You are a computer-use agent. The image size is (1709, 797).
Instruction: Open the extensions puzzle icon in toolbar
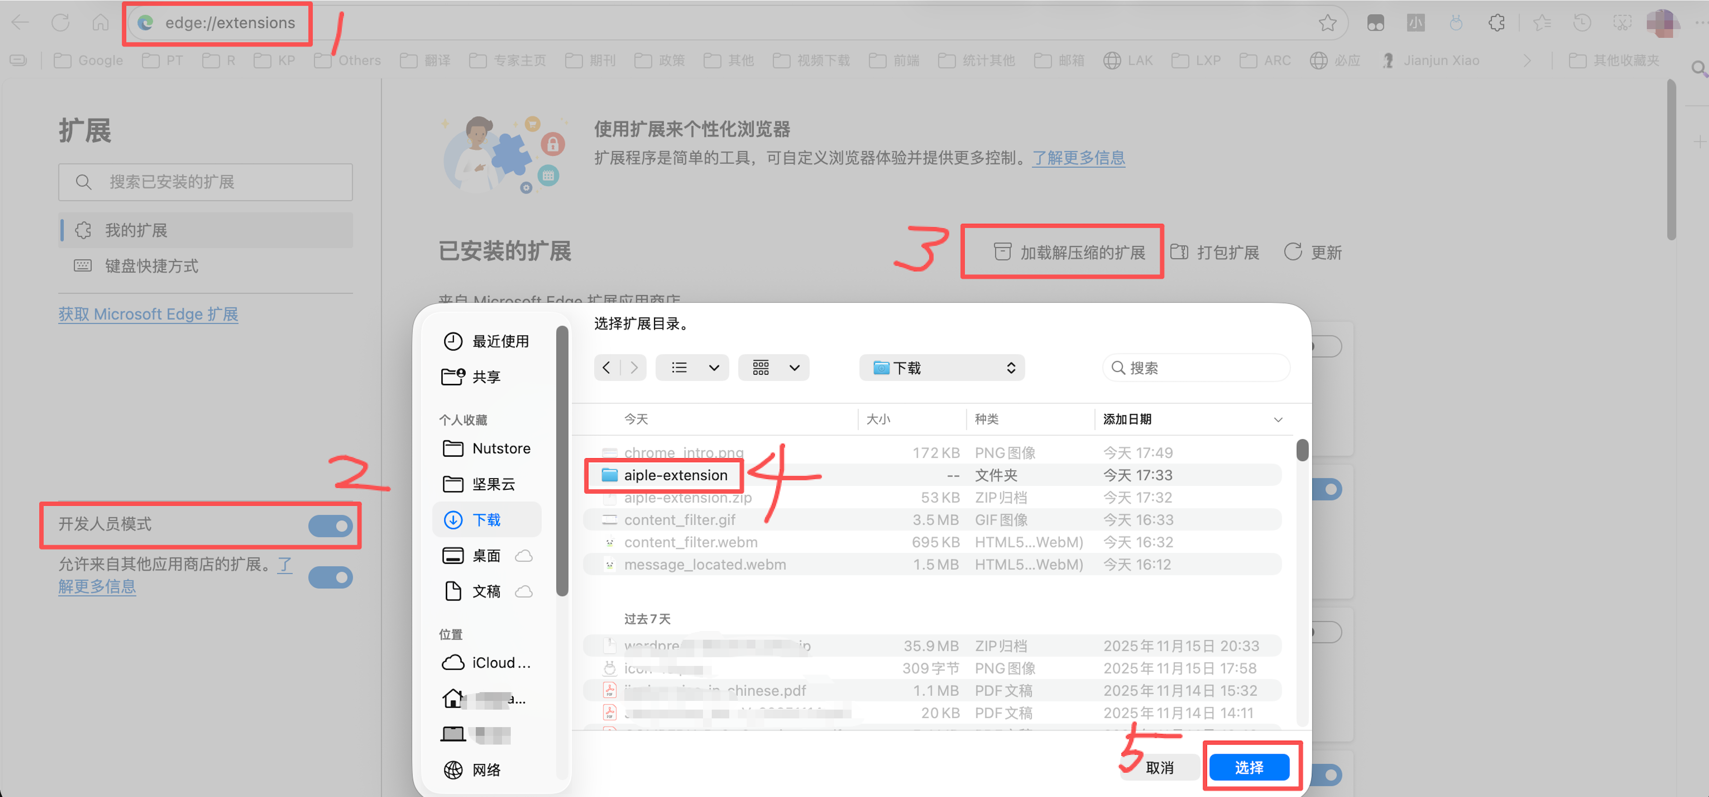coord(1496,23)
